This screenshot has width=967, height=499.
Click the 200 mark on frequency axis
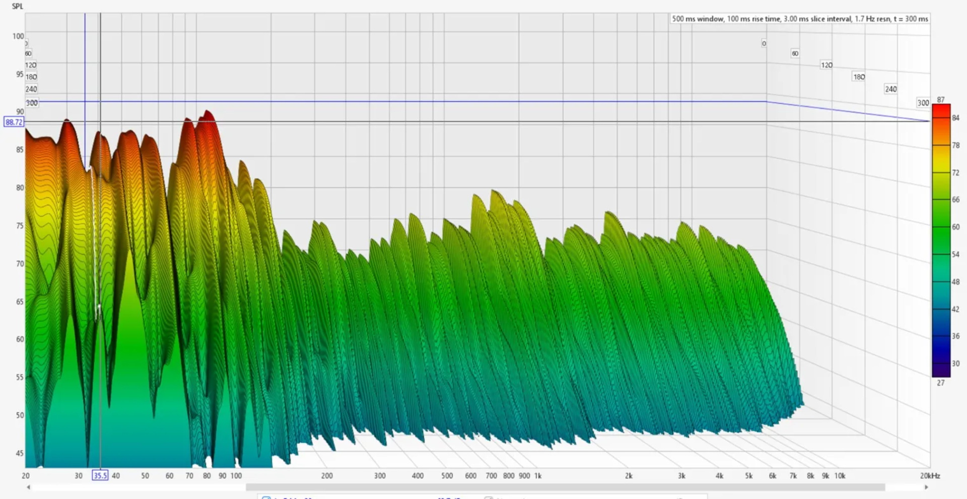coord(327,475)
